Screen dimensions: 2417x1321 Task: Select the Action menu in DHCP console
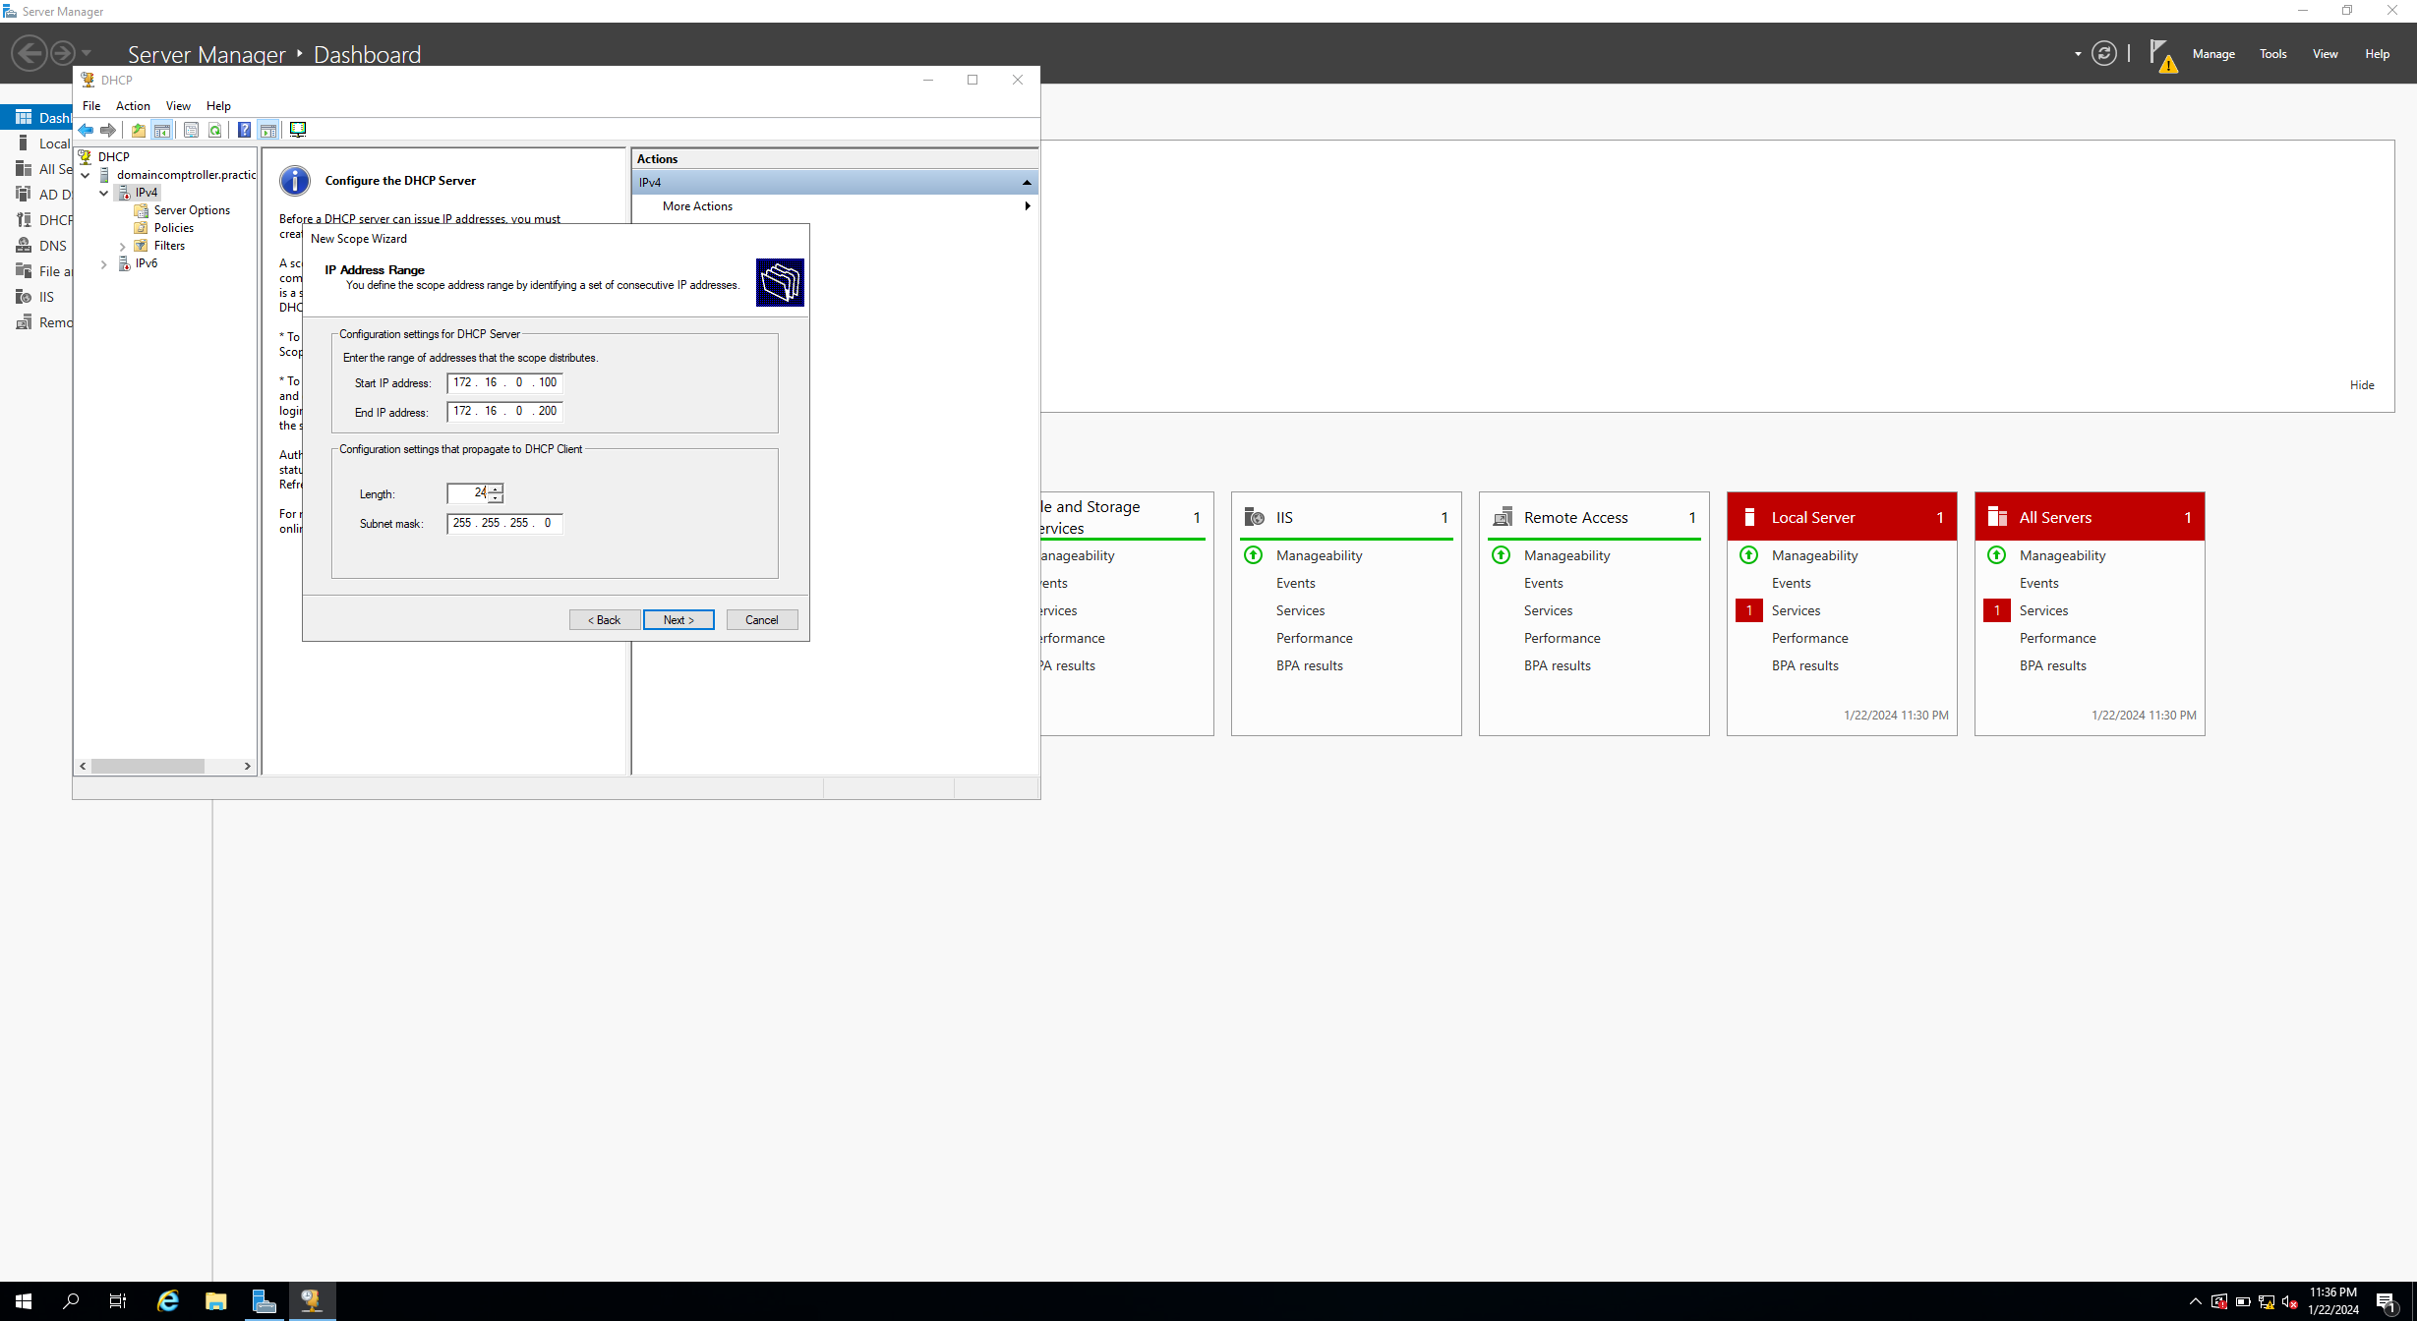pyautogui.click(x=132, y=104)
